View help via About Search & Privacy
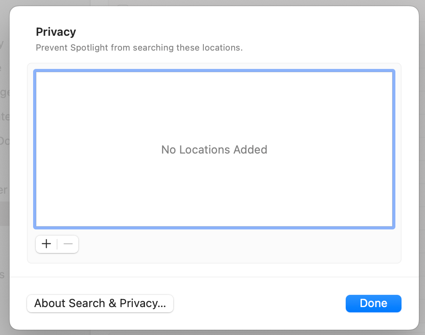This screenshot has width=425, height=335. [100, 304]
